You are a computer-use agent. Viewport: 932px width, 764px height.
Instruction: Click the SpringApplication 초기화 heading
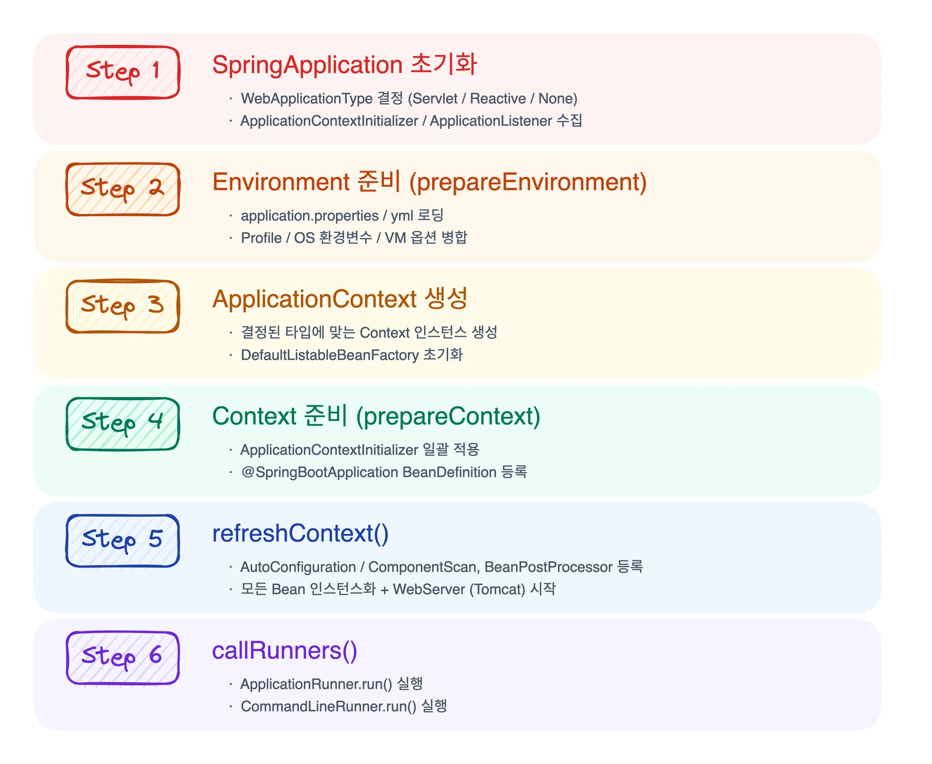[345, 65]
